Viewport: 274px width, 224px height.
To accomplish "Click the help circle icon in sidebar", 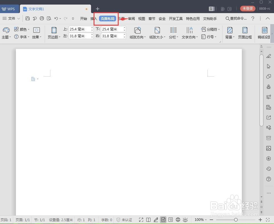I will [269, 179].
